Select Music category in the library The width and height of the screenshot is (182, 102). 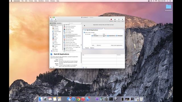55,40
